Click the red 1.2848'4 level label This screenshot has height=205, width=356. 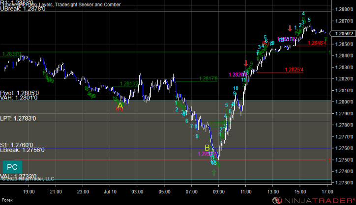coord(317,43)
